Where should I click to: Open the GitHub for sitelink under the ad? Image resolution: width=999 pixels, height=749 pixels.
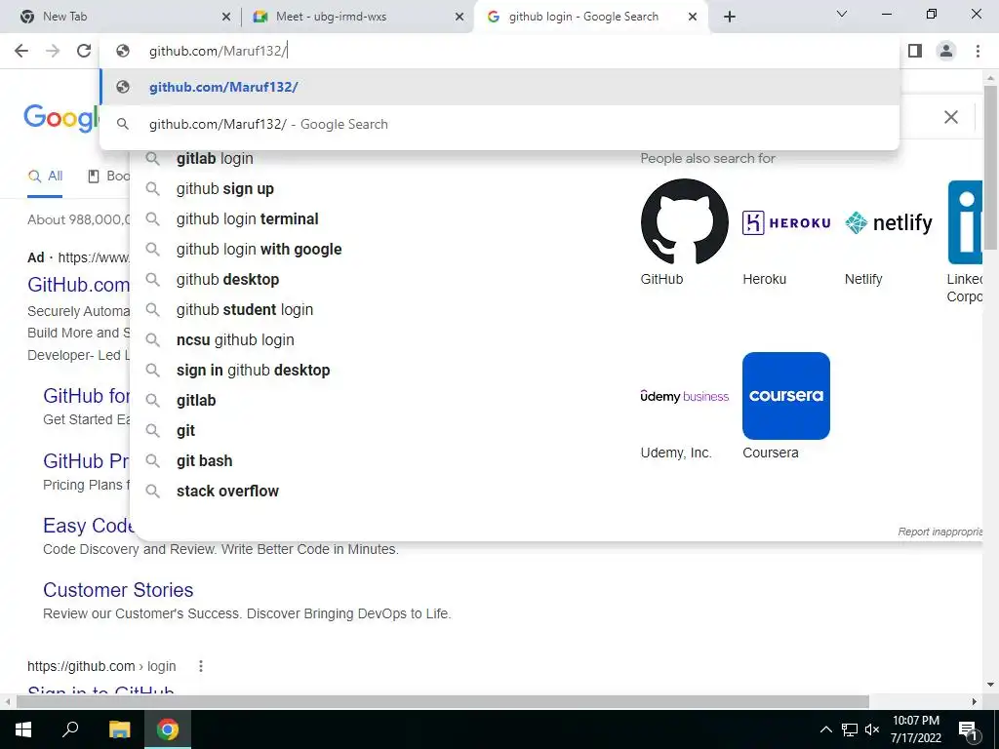coord(87,396)
